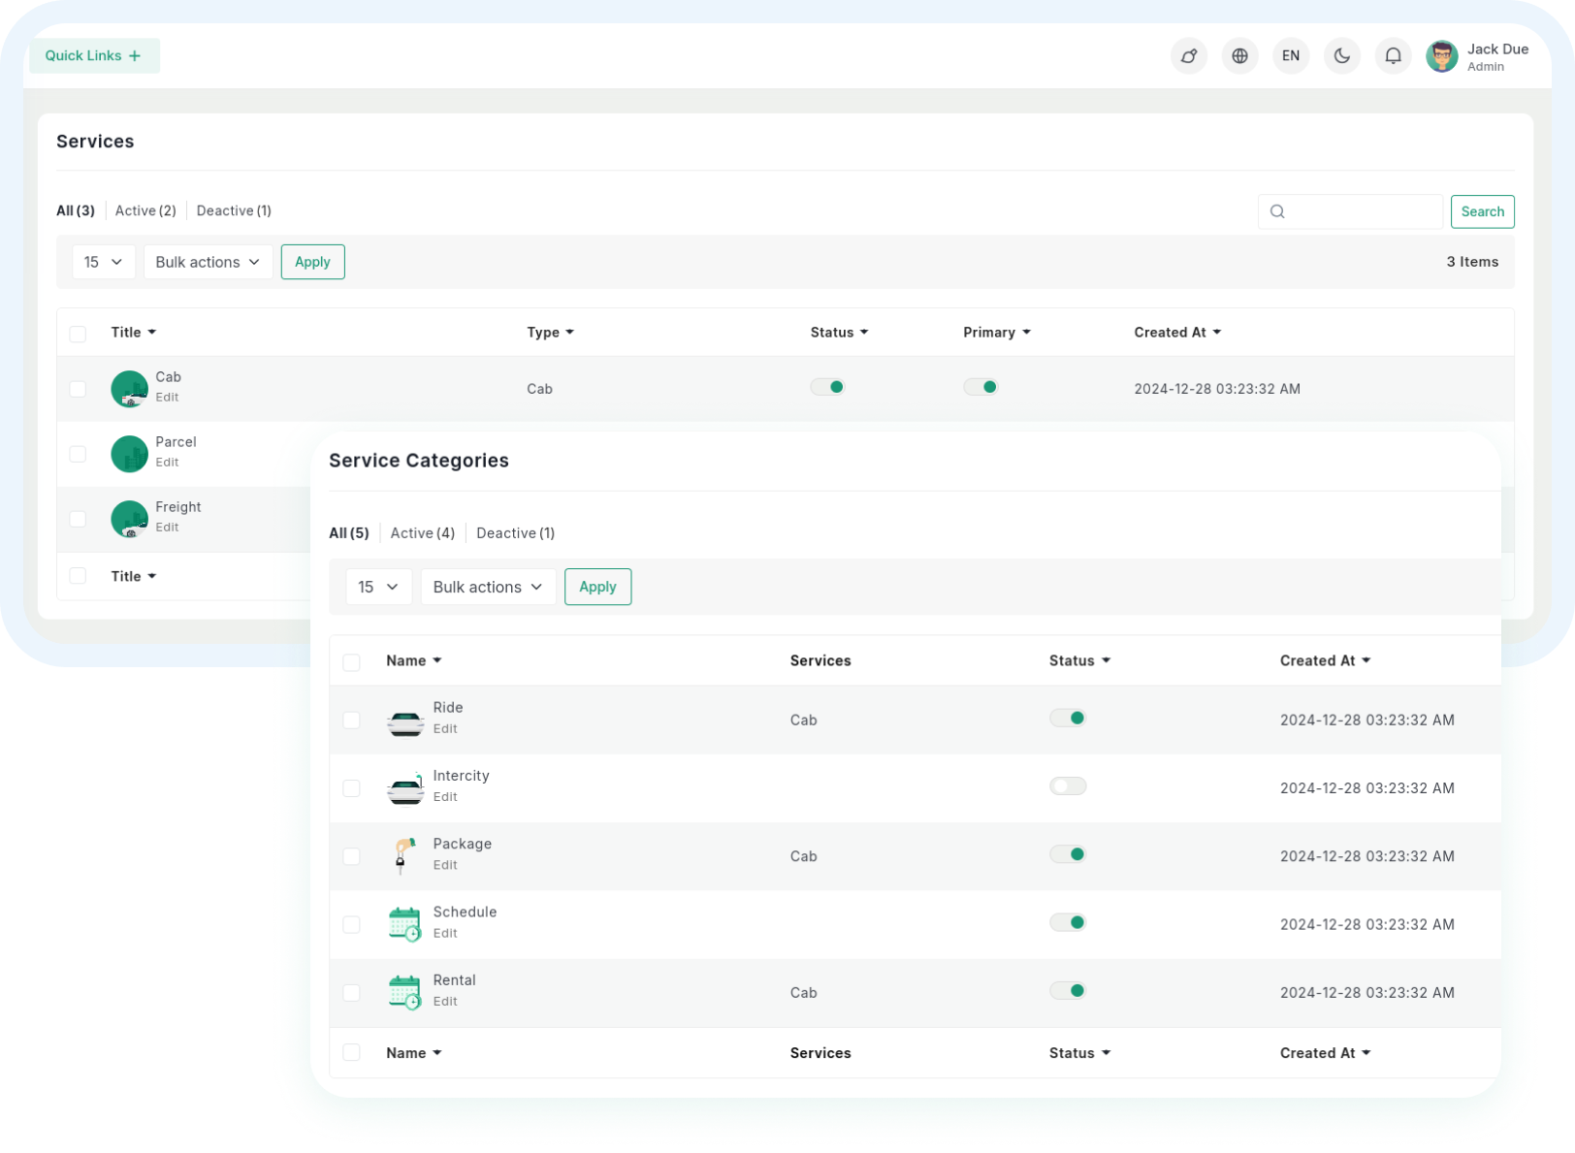The height and width of the screenshot is (1153, 1575).
Task: Filter services by Deactive (1) tab
Action: point(234,210)
